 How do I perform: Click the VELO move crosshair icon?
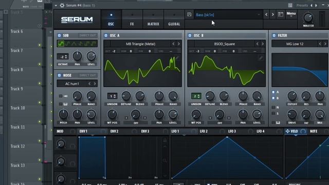(287, 131)
